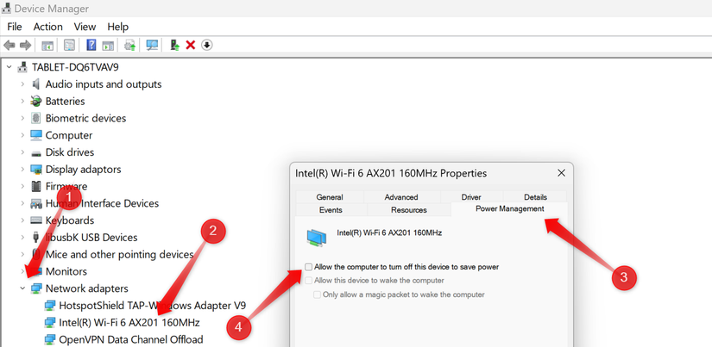The height and width of the screenshot is (347, 712).
Task: Click the Wi-Fi adapter icon inside Properties dialog
Action: [x=317, y=237]
